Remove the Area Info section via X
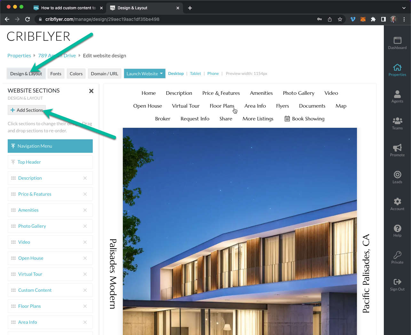Viewport: 411px width, 335px height. 85,322
